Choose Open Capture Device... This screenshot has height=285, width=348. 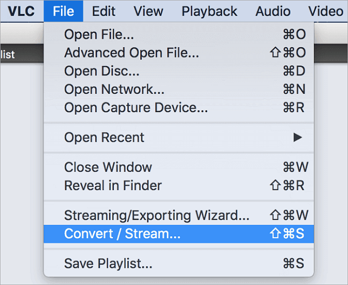click(x=136, y=107)
